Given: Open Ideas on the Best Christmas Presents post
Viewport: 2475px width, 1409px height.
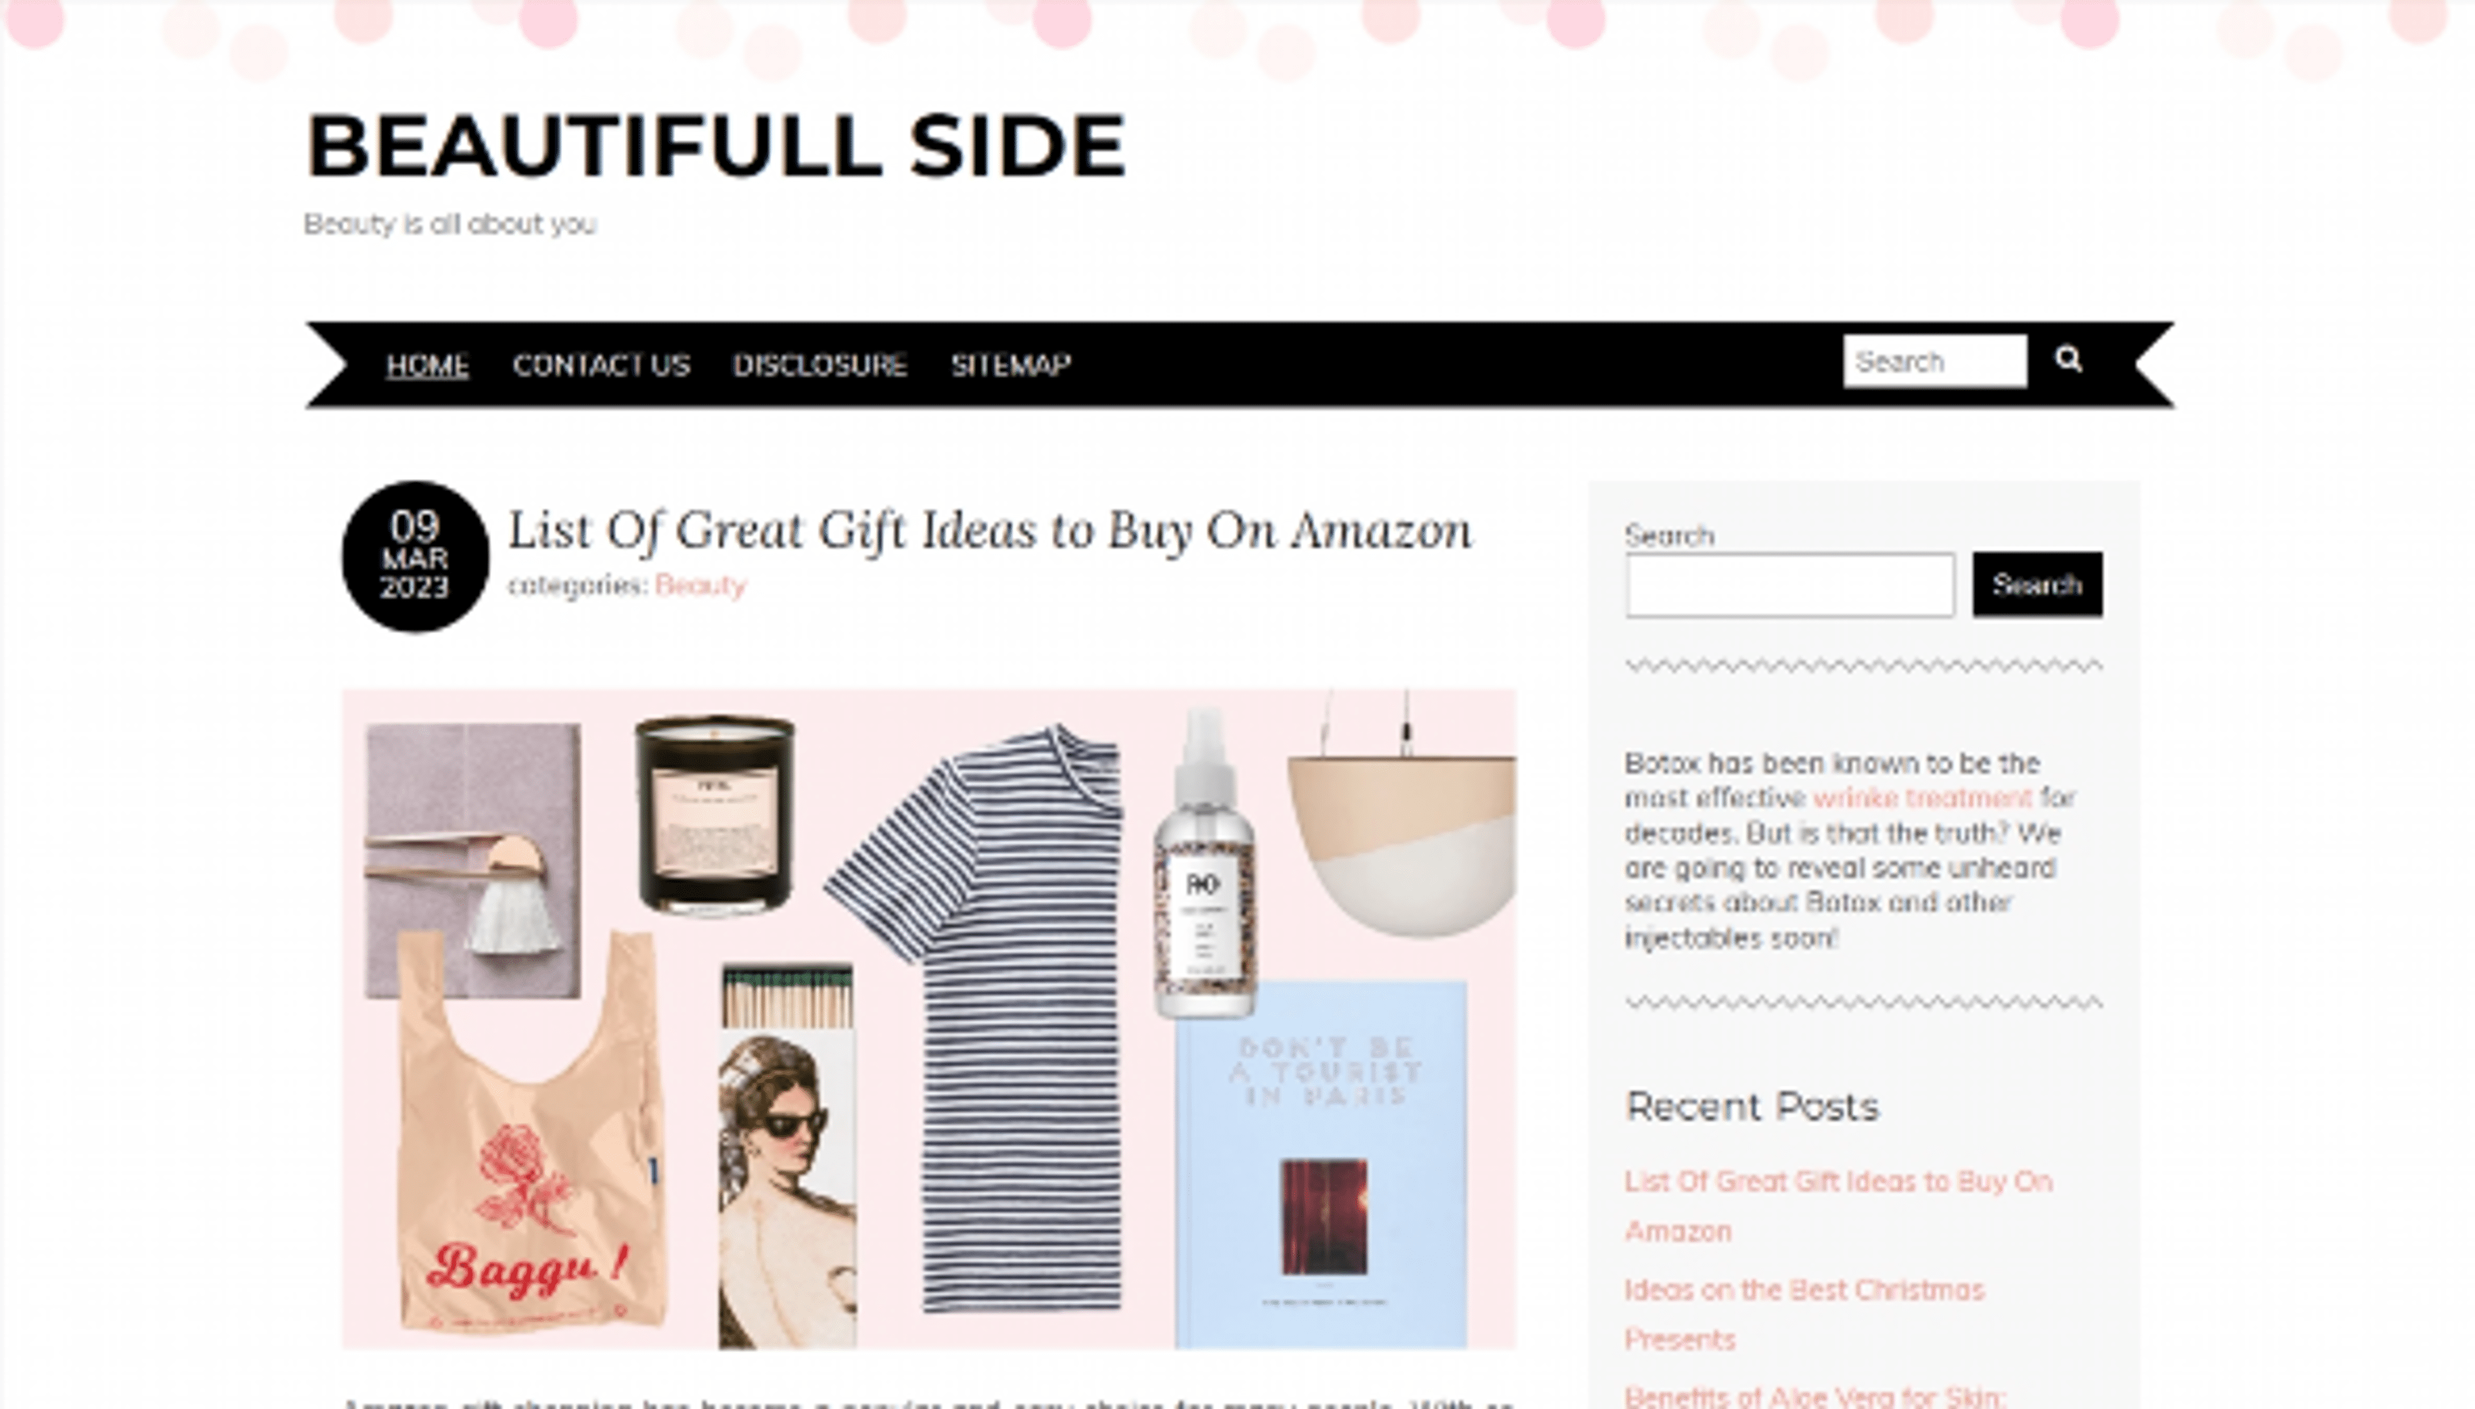Looking at the screenshot, I should point(1803,1314).
